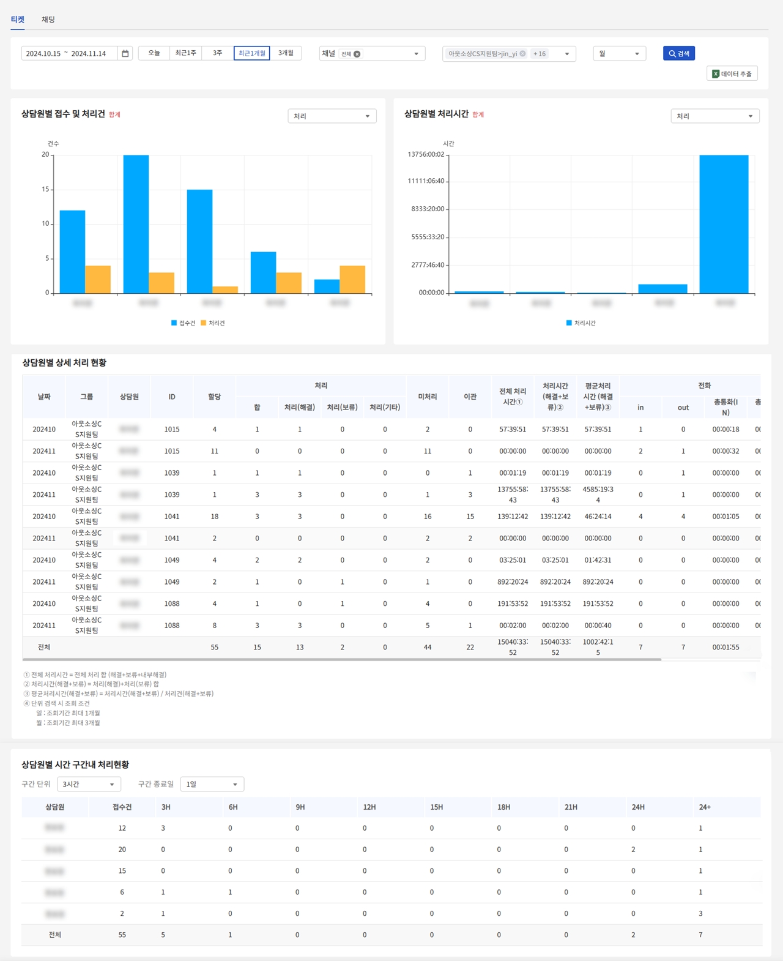Click the horizontal scrollbar under detail table
This screenshot has width=783, height=961.
pos(341,660)
